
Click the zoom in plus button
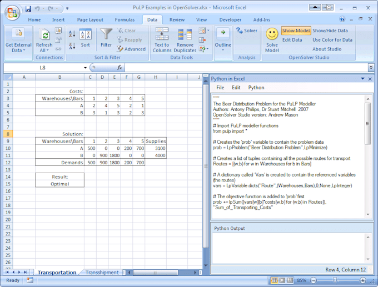(x=363, y=280)
